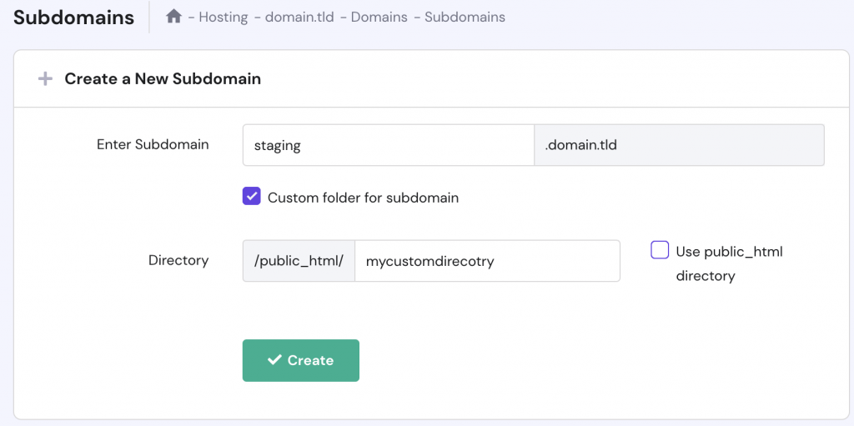Click the plus icon beside Create a New Subdomain
854x426 pixels.
tap(45, 79)
